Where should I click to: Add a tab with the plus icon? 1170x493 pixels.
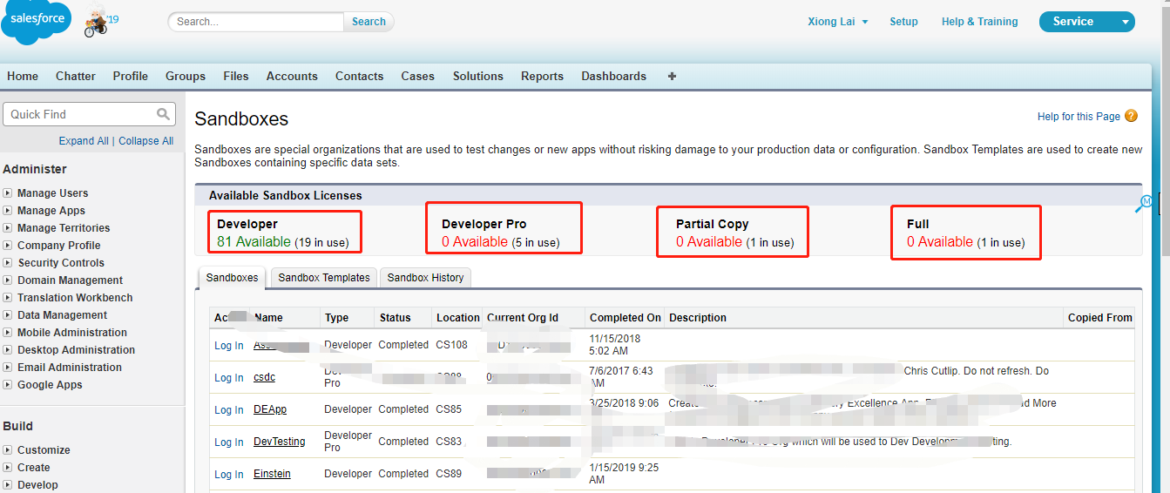coord(672,76)
